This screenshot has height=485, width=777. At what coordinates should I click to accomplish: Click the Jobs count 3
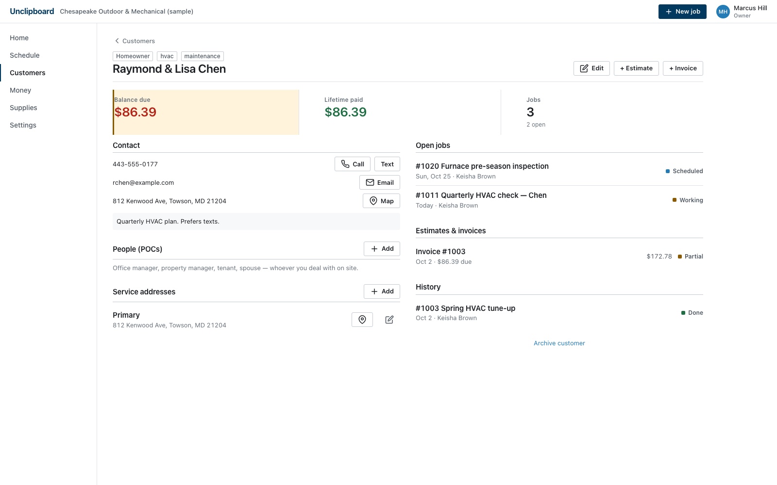(x=530, y=112)
